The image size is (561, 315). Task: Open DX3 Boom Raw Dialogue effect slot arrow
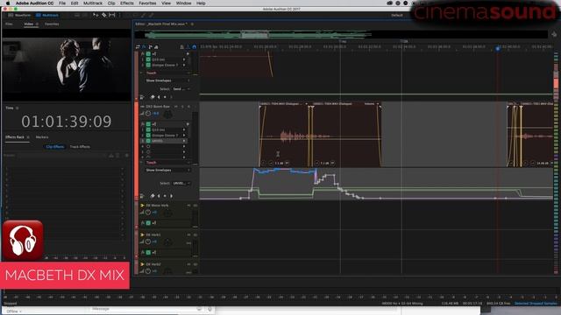pyautogui.click(x=184, y=136)
